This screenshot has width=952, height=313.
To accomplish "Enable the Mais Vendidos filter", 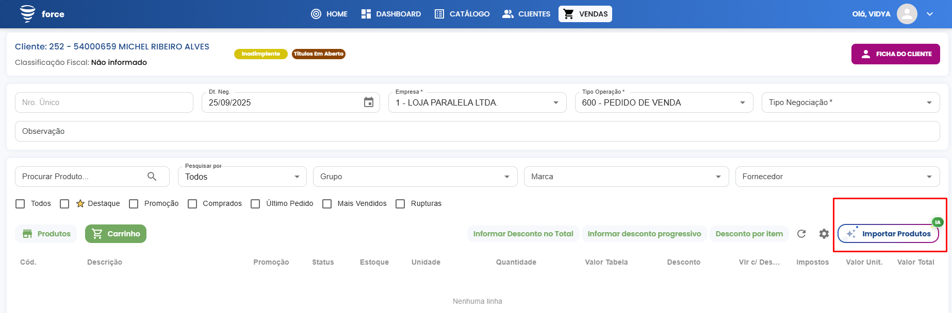I will coord(327,204).
